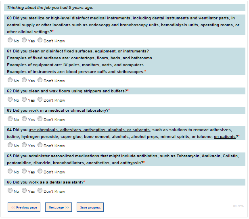
Task: Select Yes for question 66 dental assistant
Action: click(24, 191)
